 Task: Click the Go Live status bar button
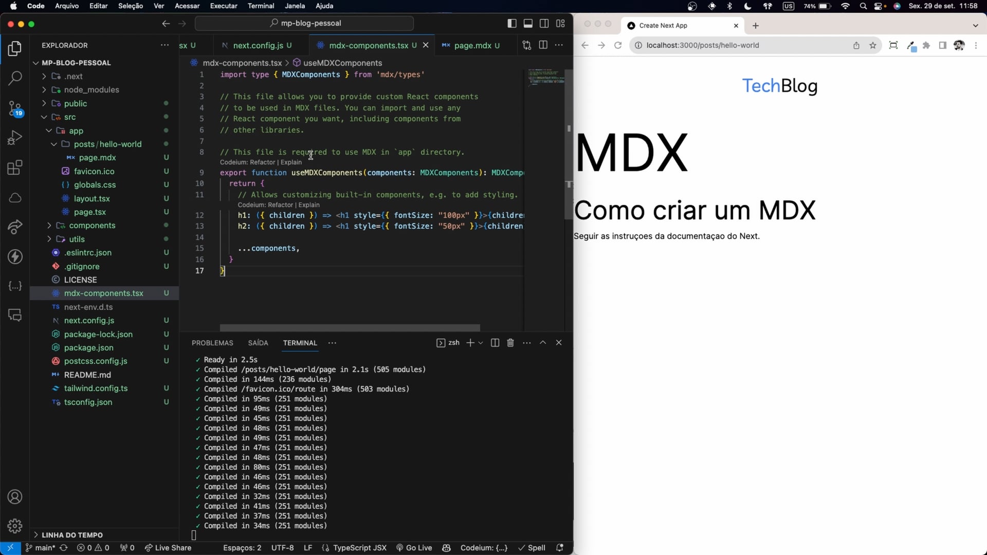tap(414, 548)
